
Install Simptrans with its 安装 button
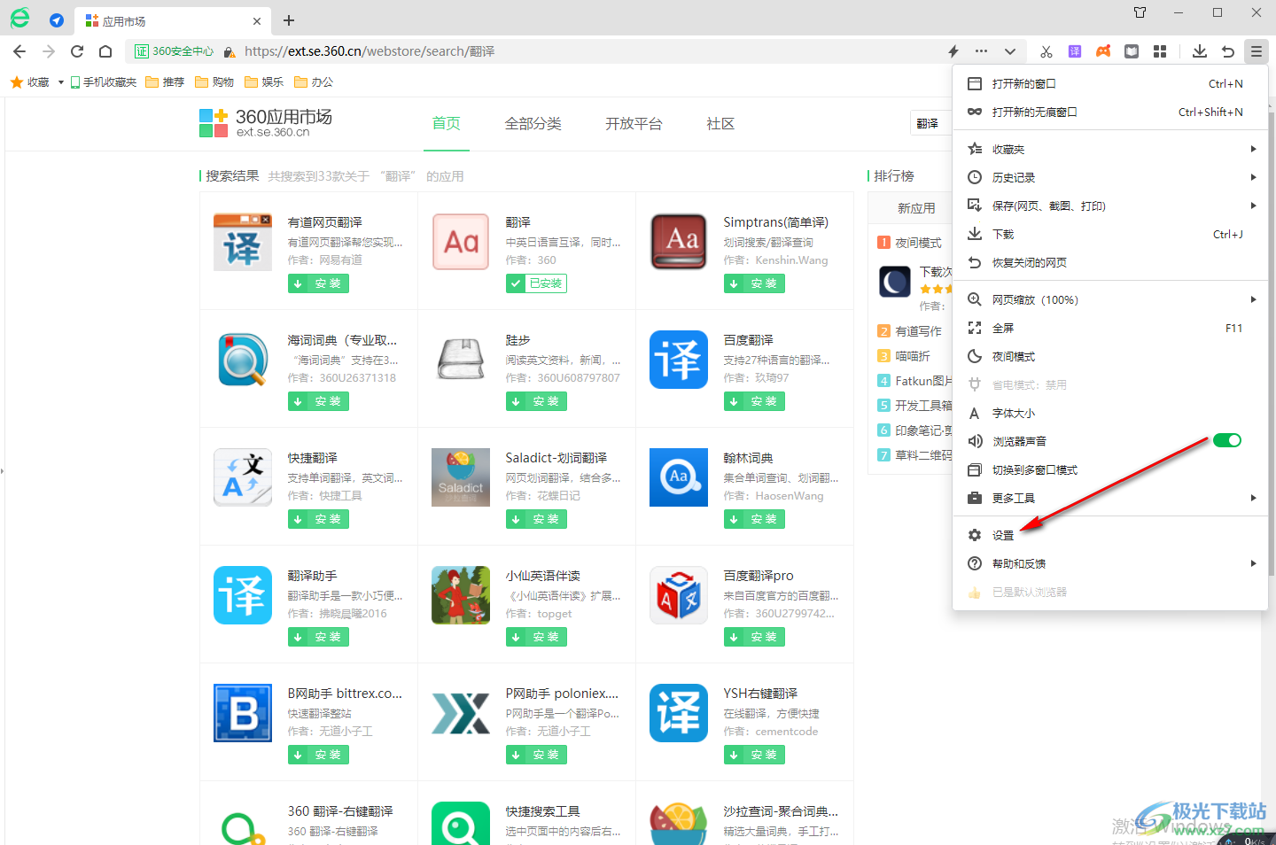pos(754,283)
